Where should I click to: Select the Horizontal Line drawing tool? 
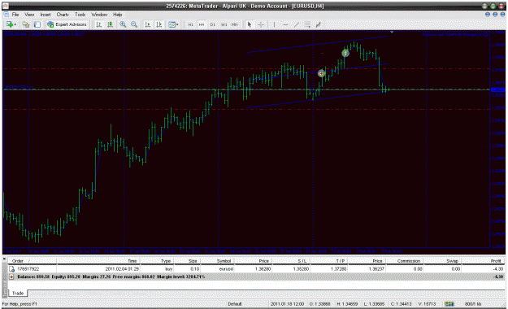click(285, 24)
